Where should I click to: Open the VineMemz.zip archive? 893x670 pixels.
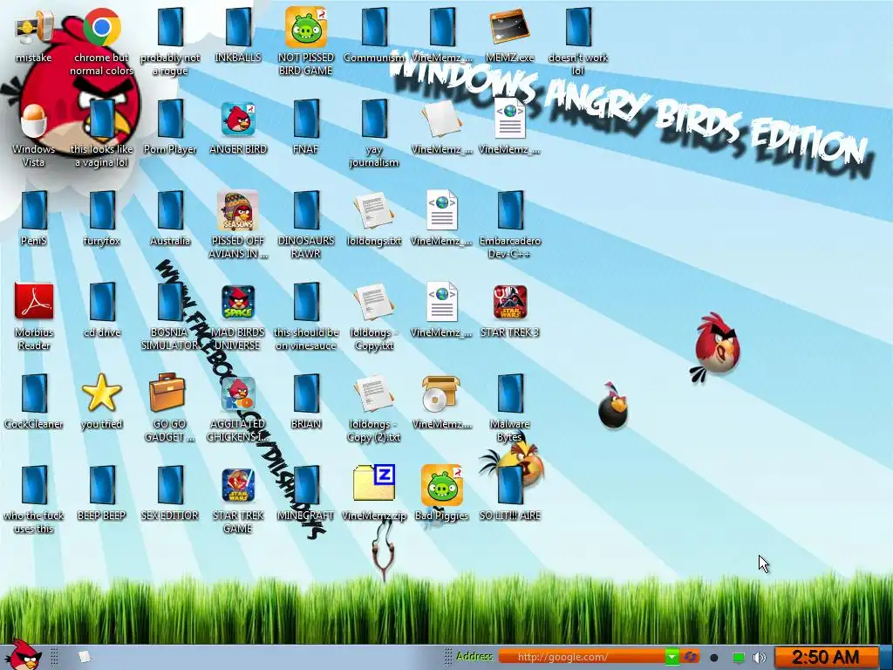tap(374, 483)
